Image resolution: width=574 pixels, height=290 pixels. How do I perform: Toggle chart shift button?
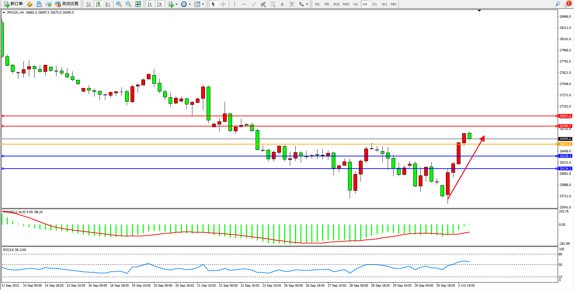[159, 4]
